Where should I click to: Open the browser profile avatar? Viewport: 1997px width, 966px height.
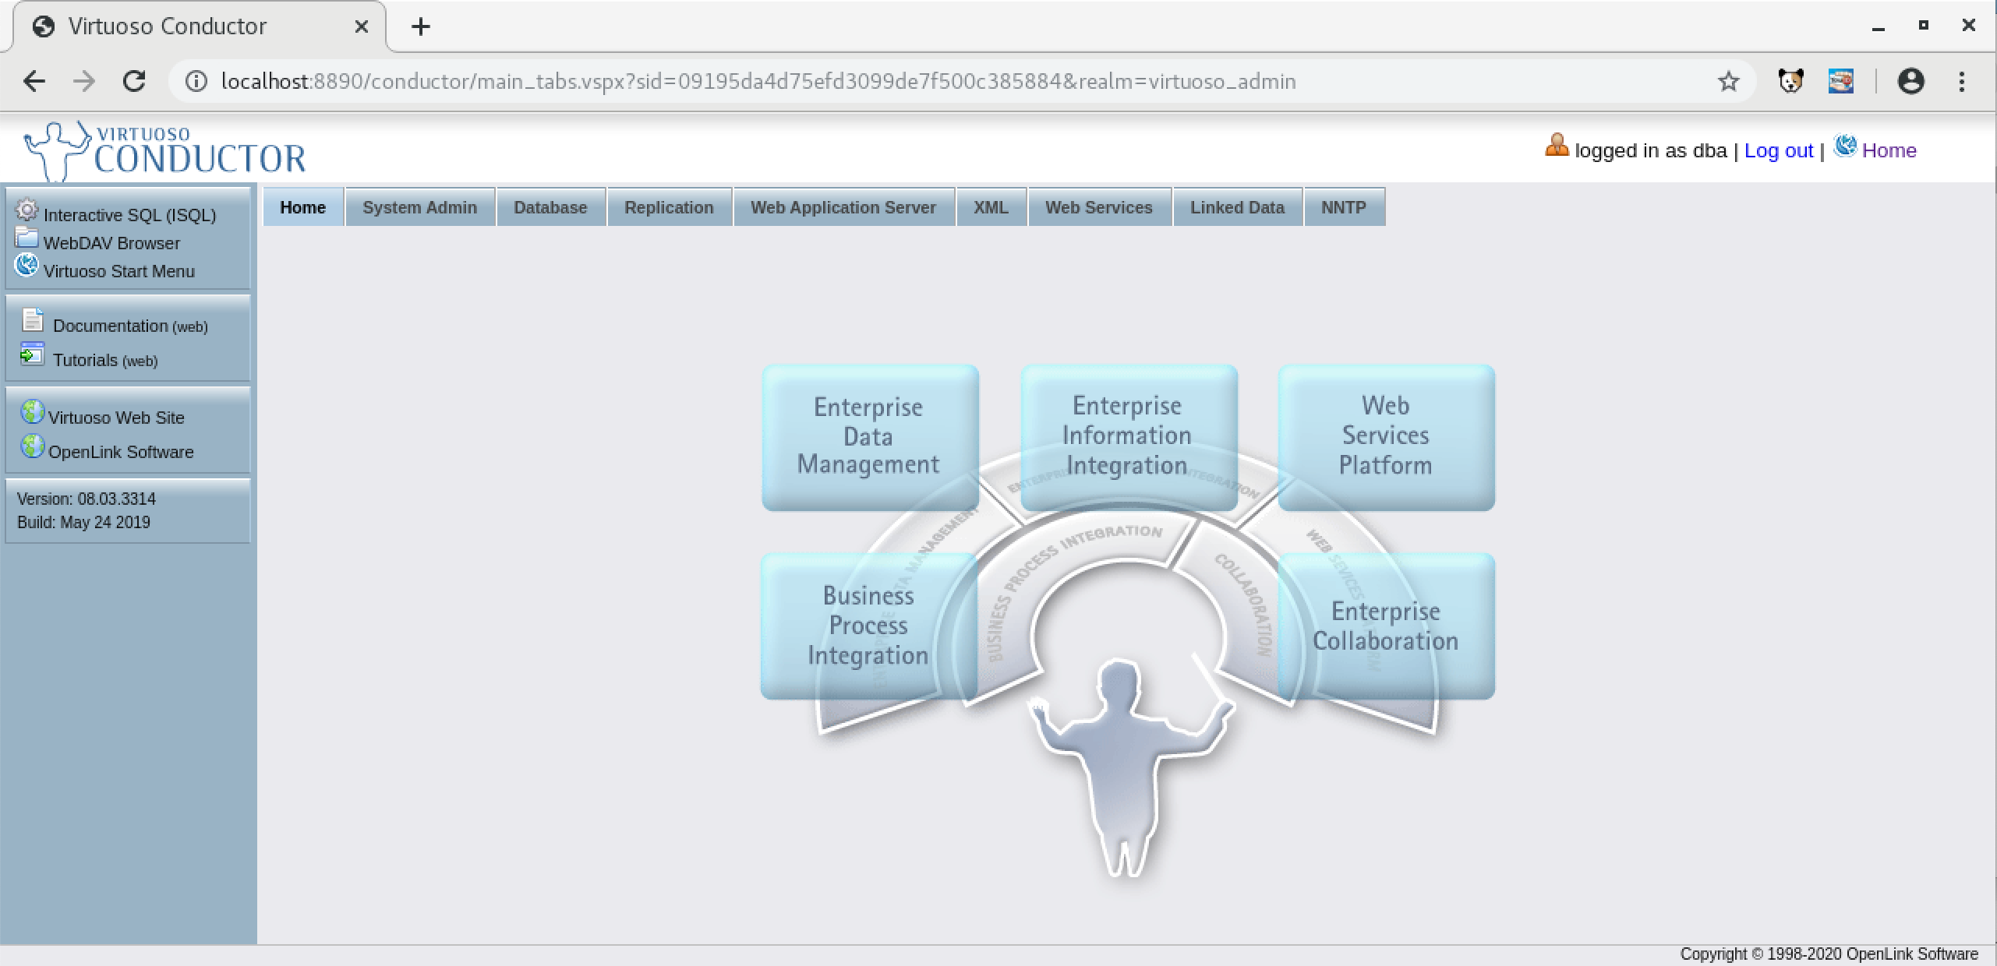[x=1910, y=81]
